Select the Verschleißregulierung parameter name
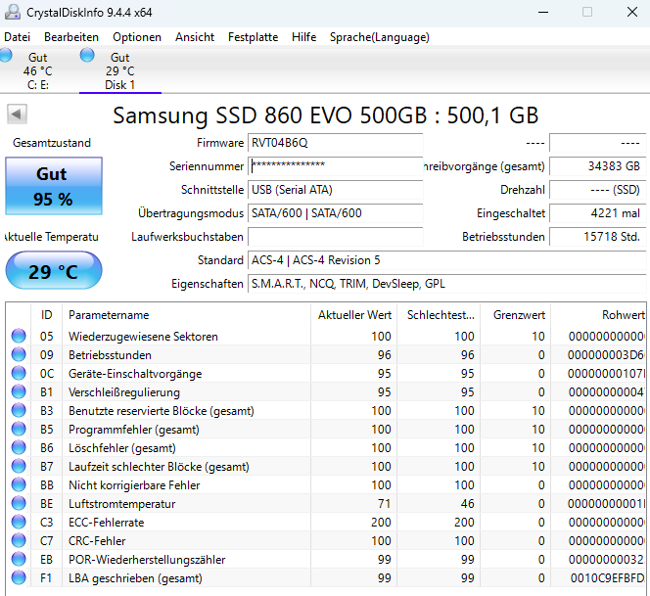The height and width of the screenshot is (596, 650). (x=124, y=392)
